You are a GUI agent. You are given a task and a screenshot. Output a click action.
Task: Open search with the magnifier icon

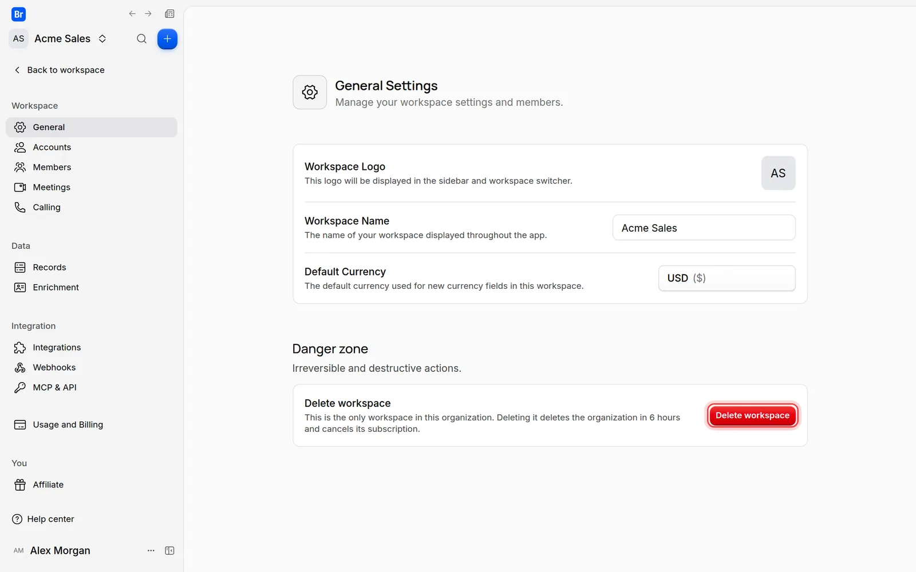141,39
